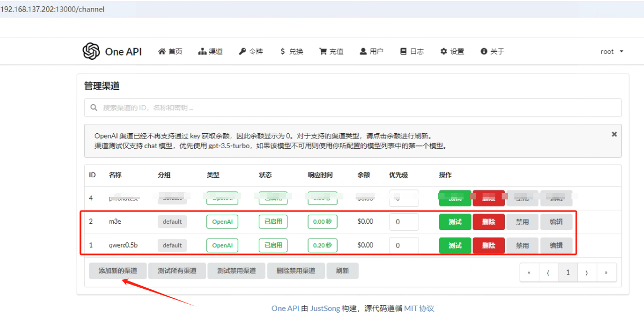
Task: Click the 已启用 status of m3e
Action: point(273,222)
